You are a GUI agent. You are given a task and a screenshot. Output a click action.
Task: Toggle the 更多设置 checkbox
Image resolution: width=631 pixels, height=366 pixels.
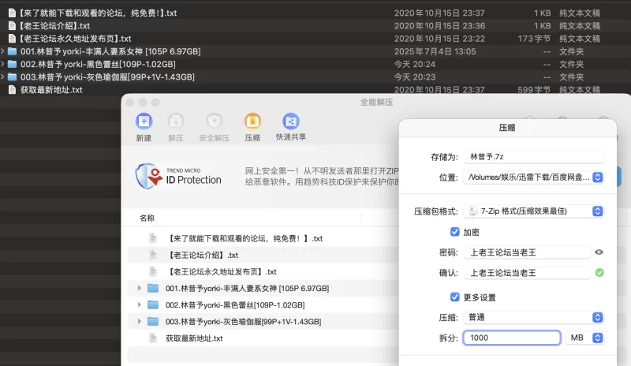click(454, 297)
